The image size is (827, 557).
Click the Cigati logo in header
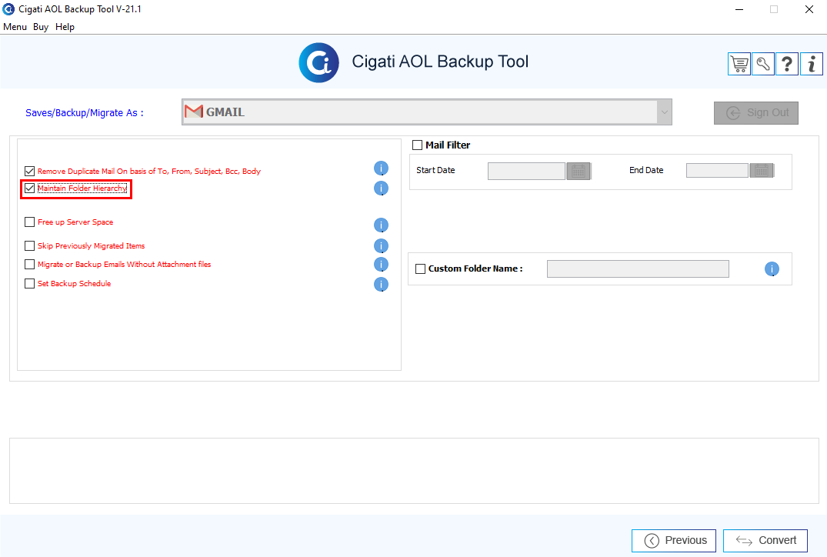pyautogui.click(x=318, y=63)
